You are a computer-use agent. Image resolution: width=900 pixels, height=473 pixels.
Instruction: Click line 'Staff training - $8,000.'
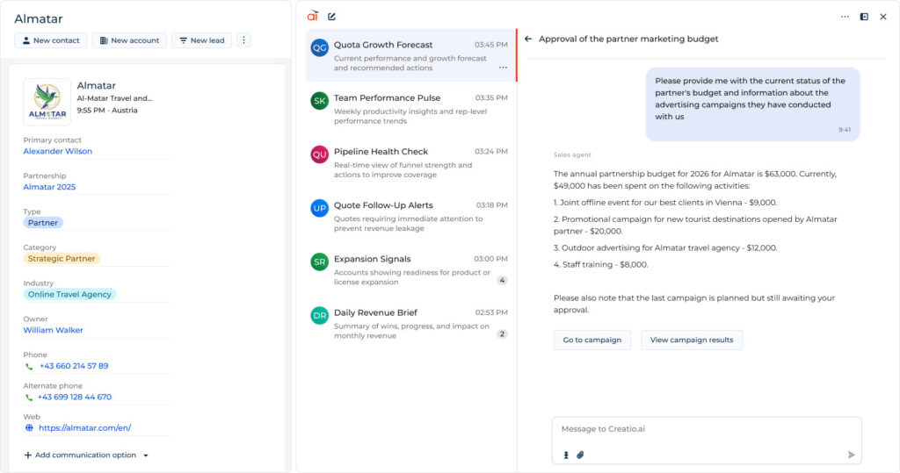(601, 264)
